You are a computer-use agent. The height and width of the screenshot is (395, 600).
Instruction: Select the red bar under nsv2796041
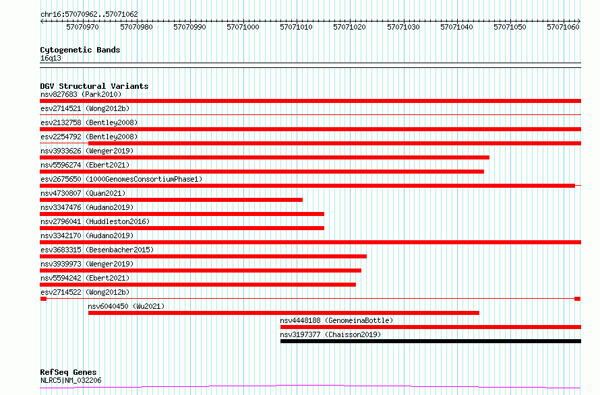click(182, 228)
